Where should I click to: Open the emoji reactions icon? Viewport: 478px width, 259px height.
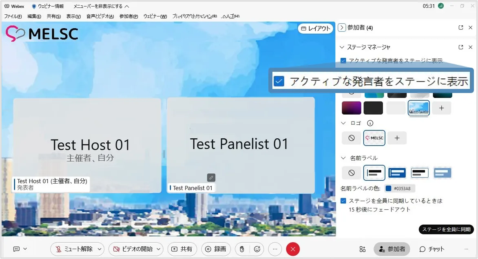pyautogui.click(x=257, y=249)
